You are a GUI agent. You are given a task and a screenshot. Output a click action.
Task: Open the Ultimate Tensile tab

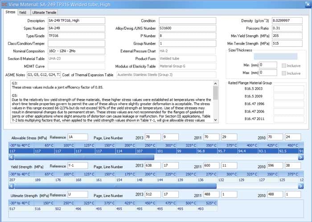(x=44, y=12)
